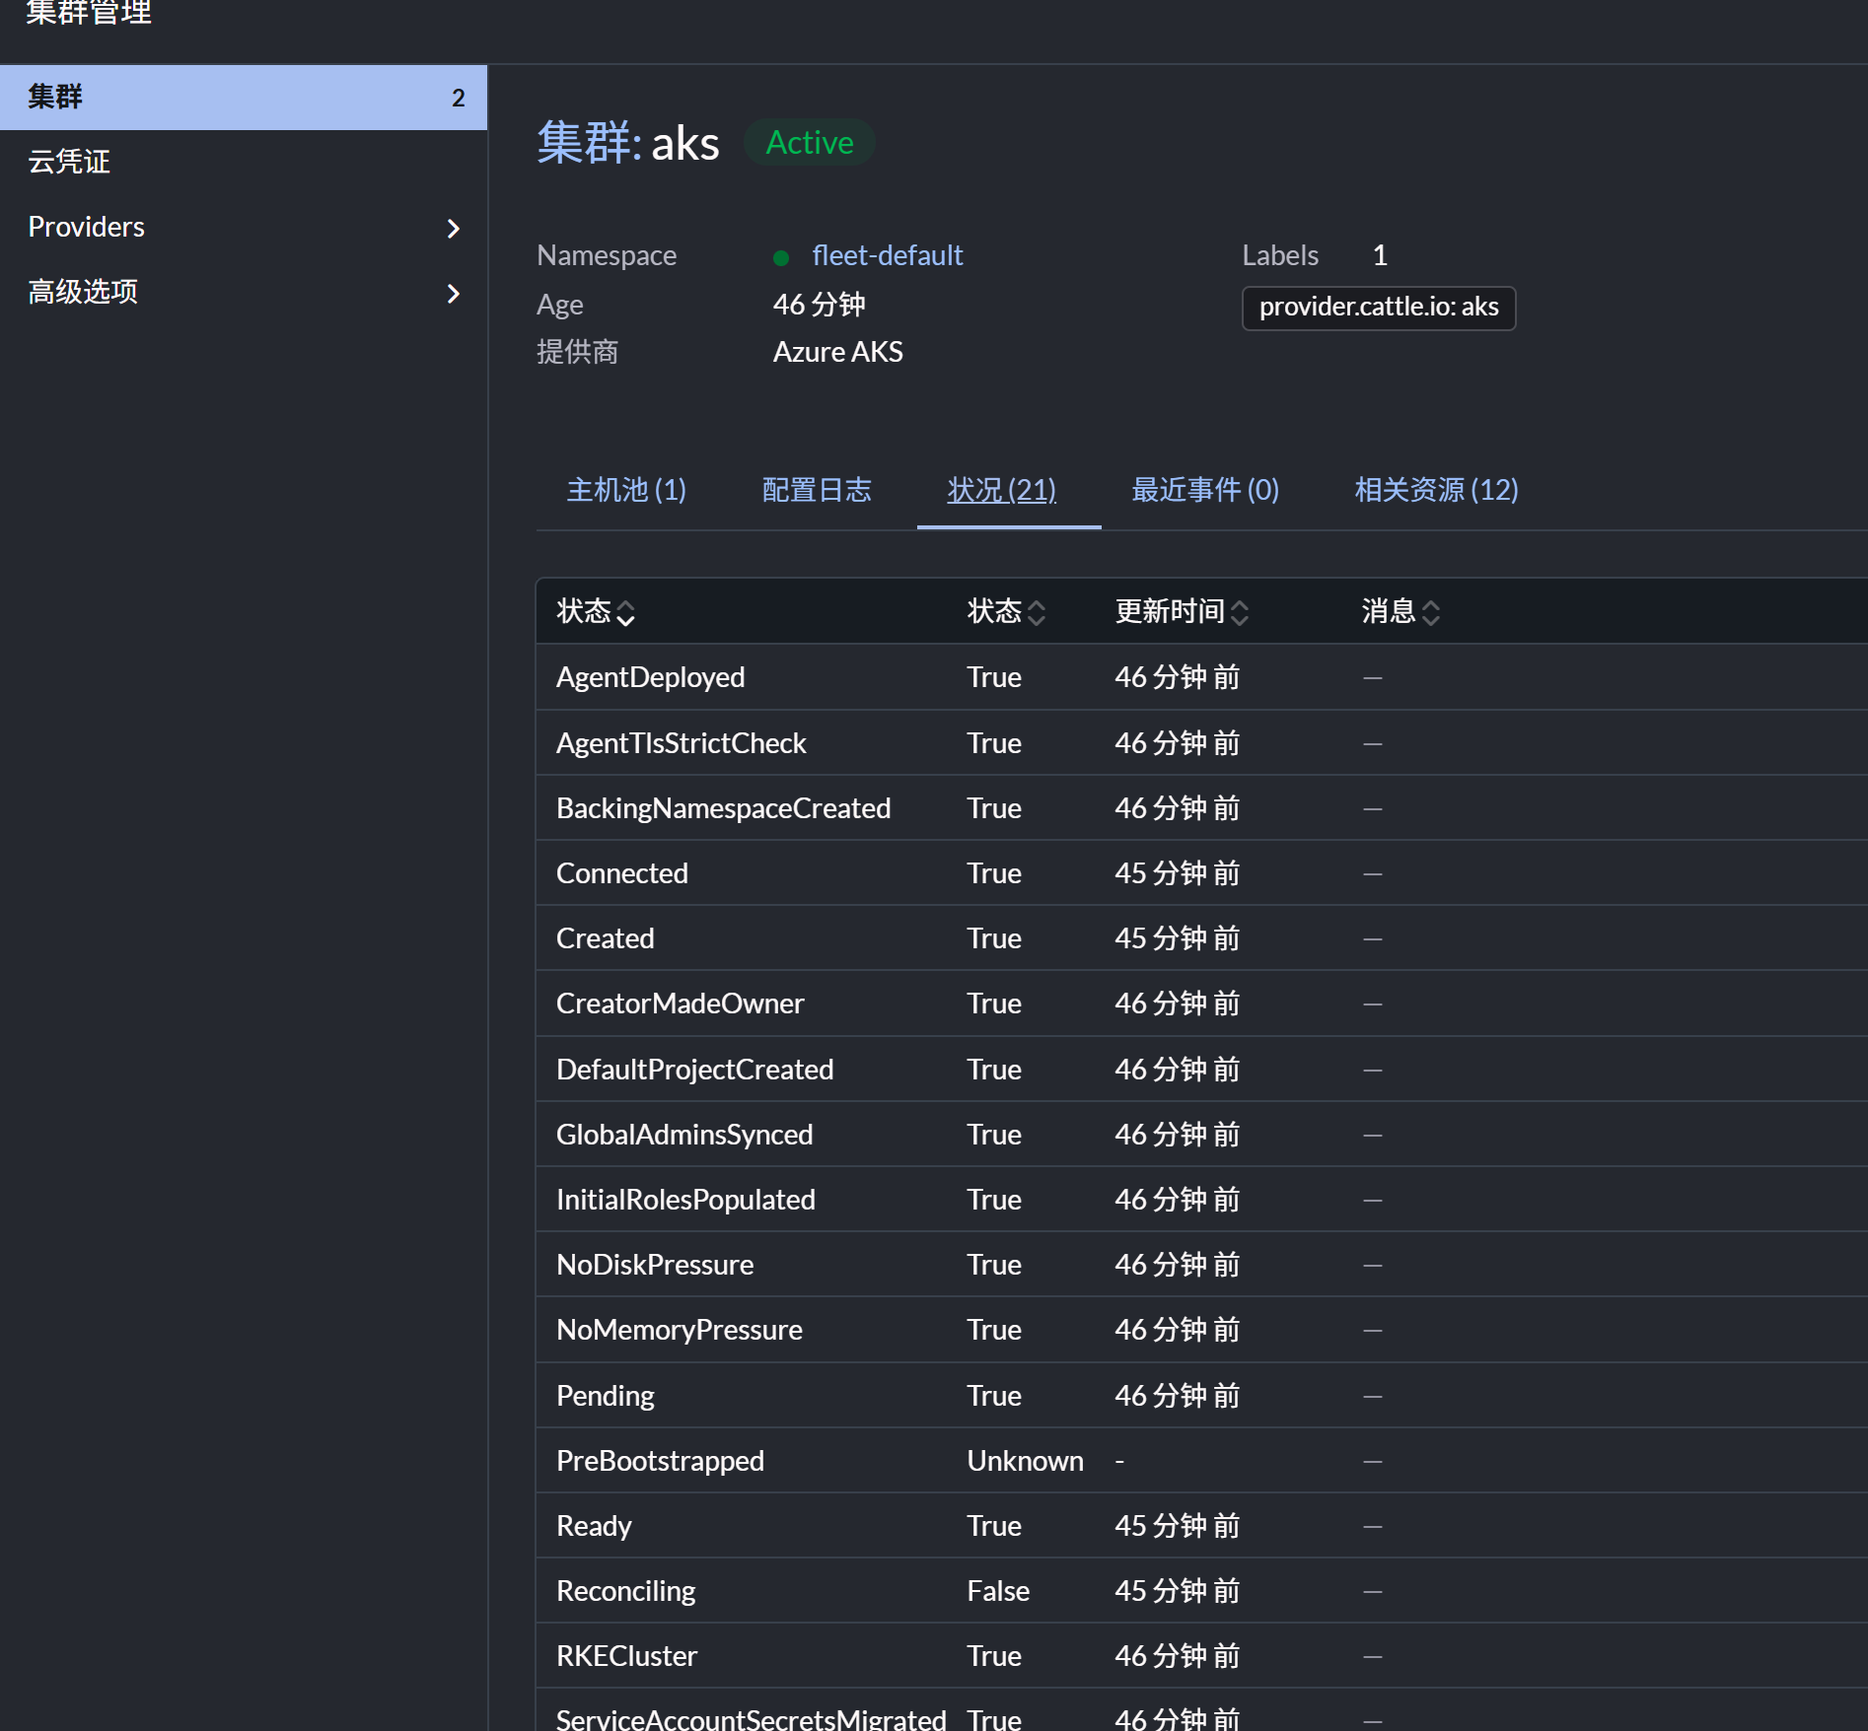Click the provider.cattle.io: aks label tag
This screenshot has width=1868, height=1731.
[1379, 308]
